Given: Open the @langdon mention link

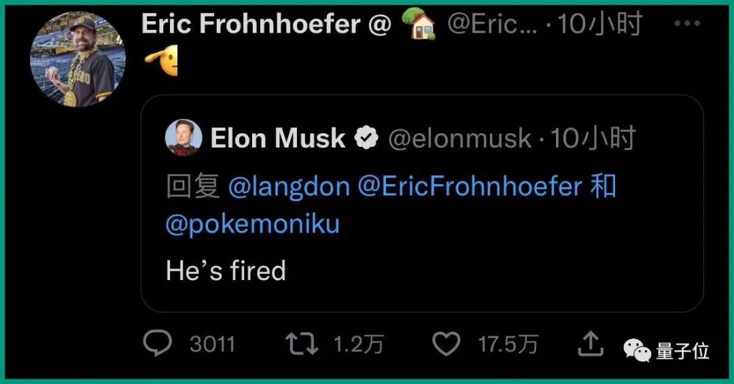Looking at the screenshot, I should tap(289, 186).
